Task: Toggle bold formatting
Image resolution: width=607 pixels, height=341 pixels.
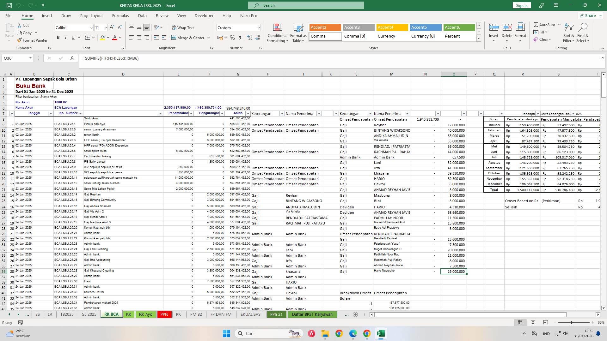Action: (58, 37)
